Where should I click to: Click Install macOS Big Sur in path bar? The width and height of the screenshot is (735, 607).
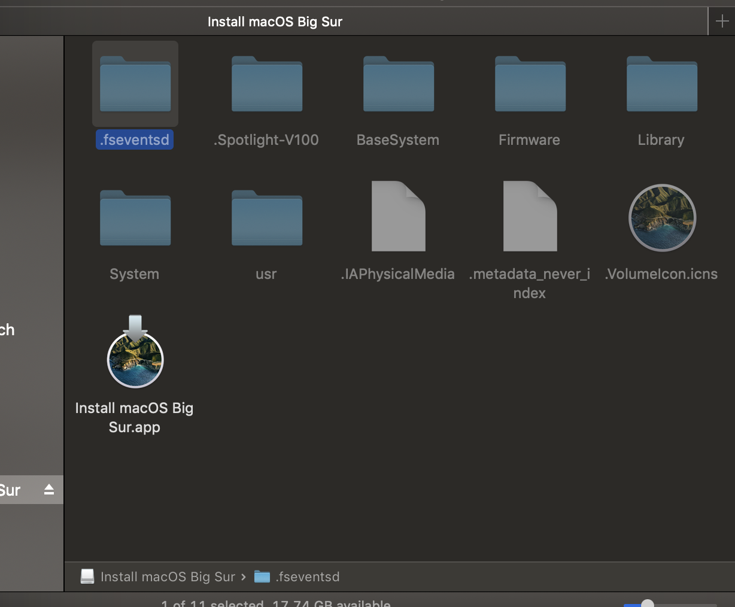pyautogui.click(x=168, y=576)
